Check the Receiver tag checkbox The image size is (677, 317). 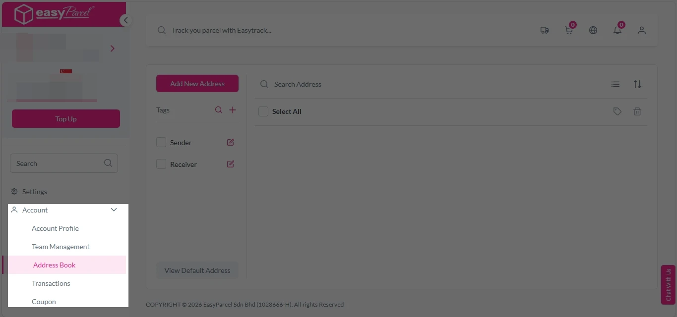pos(161,163)
